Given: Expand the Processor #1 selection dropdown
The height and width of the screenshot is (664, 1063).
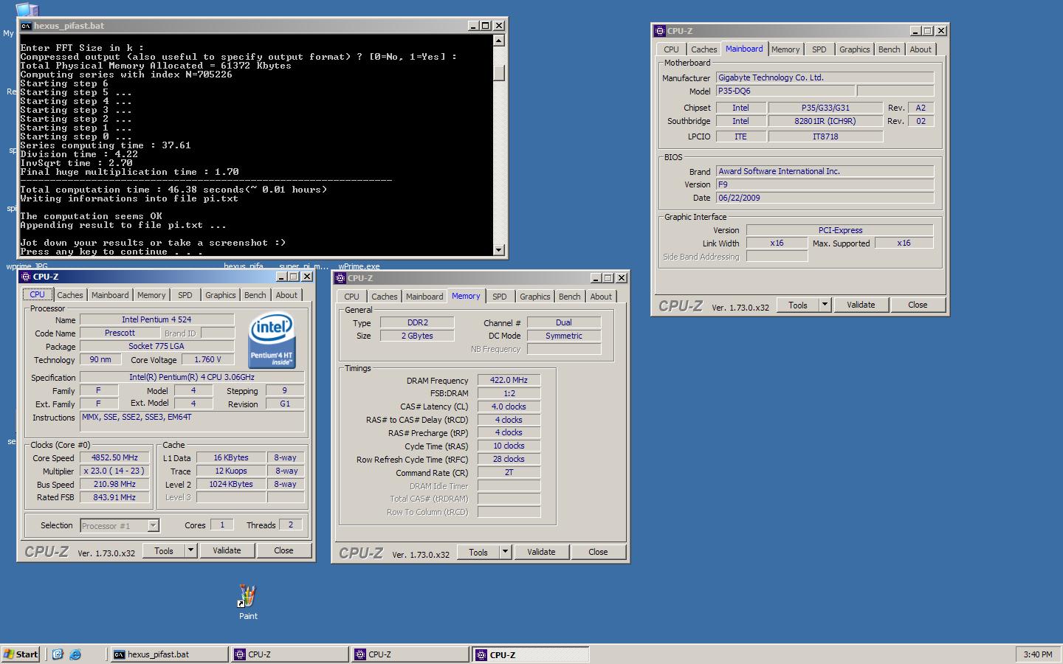Looking at the screenshot, I should click(154, 525).
